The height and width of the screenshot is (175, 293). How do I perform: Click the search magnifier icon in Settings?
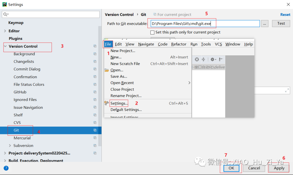click(x=5, y=14)
